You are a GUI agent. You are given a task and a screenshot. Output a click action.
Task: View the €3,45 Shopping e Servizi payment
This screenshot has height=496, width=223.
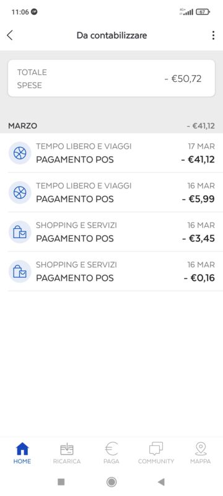[111, 232]
